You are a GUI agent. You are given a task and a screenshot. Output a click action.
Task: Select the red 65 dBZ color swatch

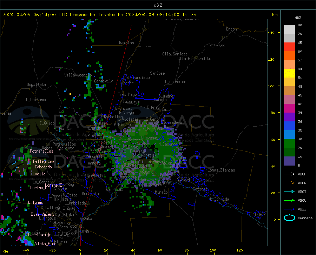(x=289, y=47)
